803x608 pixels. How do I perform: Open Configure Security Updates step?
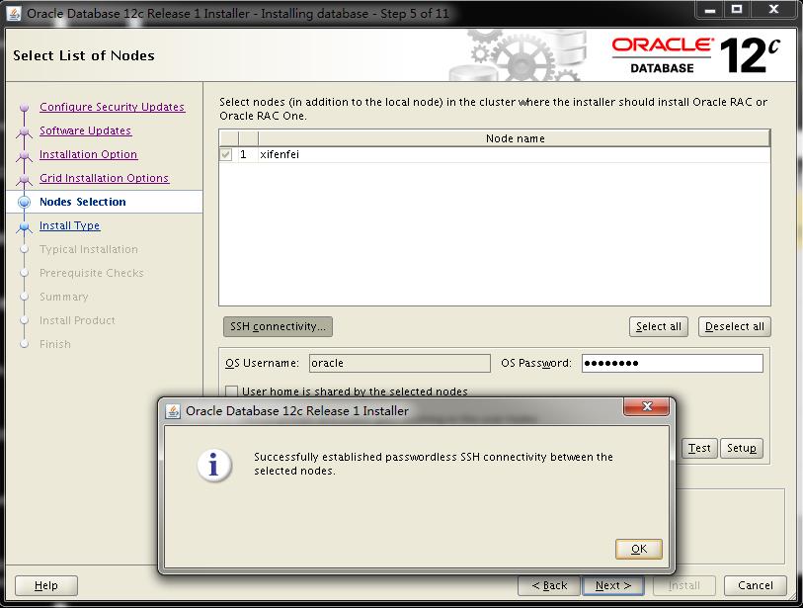pos(113,107)
